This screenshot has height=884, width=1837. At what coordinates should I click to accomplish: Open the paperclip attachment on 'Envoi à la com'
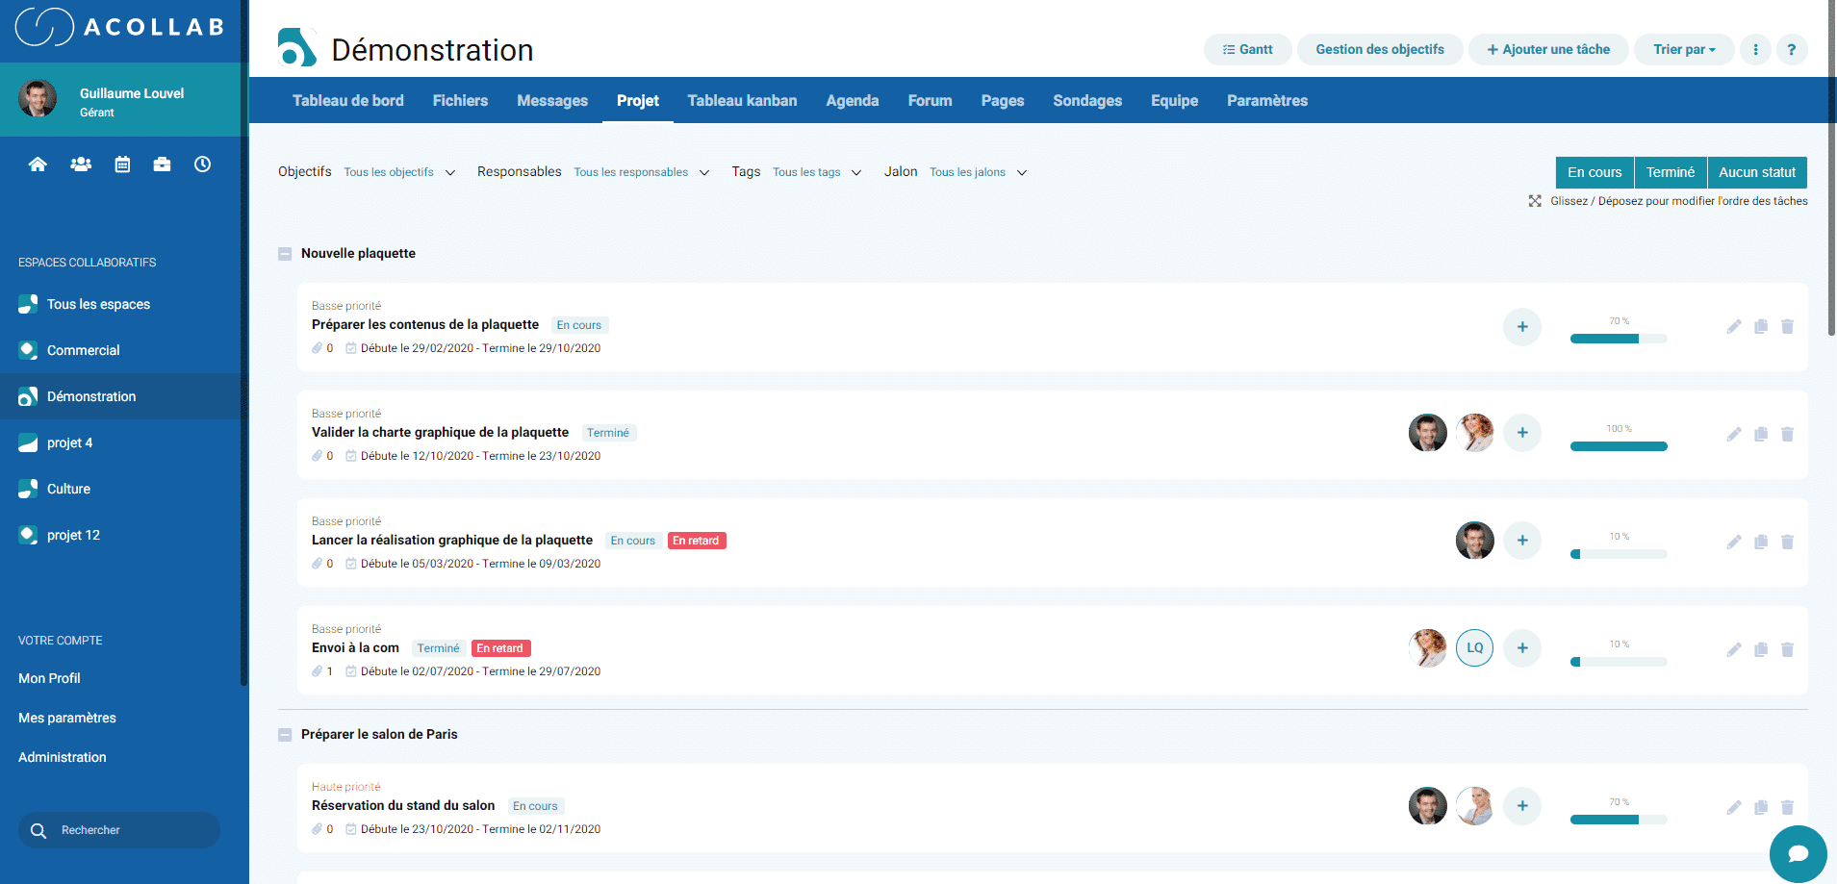[317, 670]
